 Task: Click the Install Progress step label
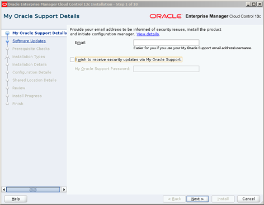pos(27,96)
